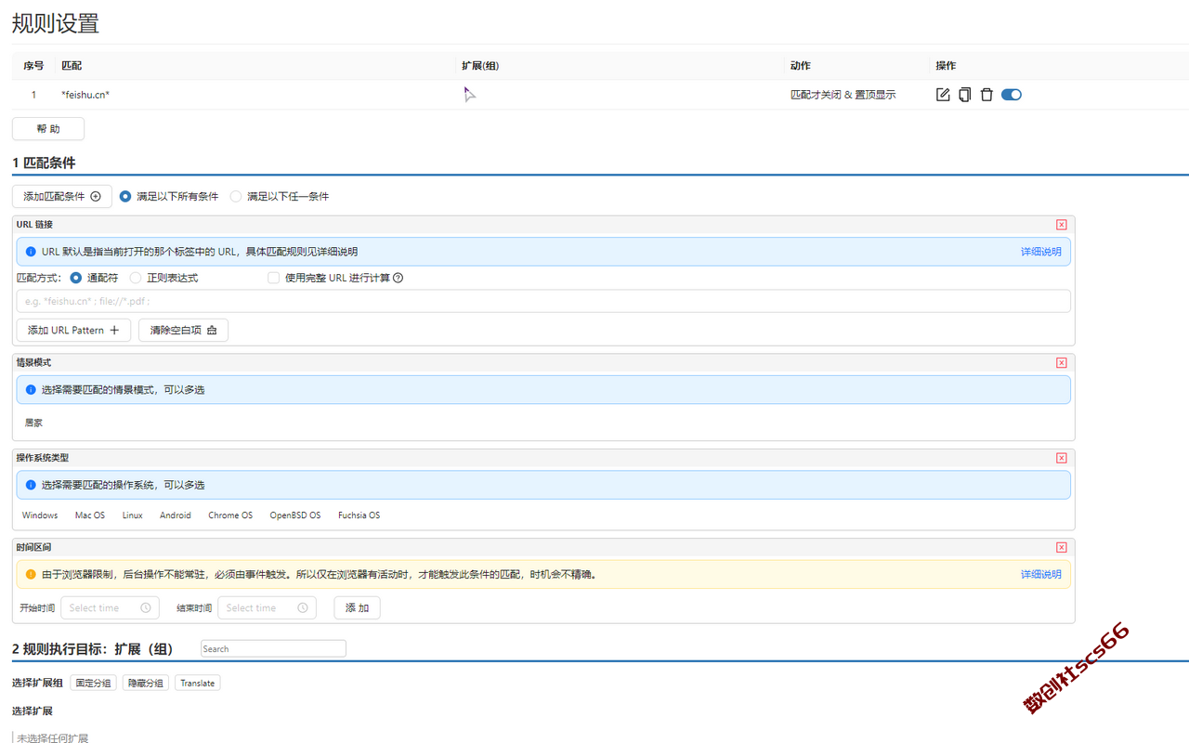The width and height of the screenshot is (1189, 743).
Task: Toggle the *feishu.cn* rule switch
Action: 1012,95
